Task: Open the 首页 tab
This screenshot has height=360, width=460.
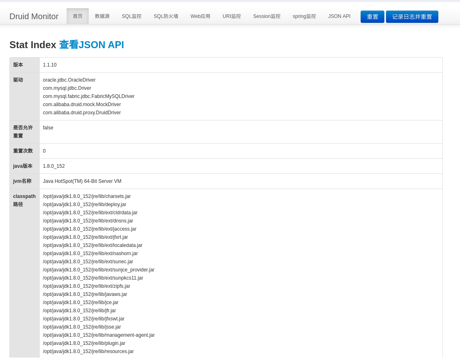Action: 77,16
